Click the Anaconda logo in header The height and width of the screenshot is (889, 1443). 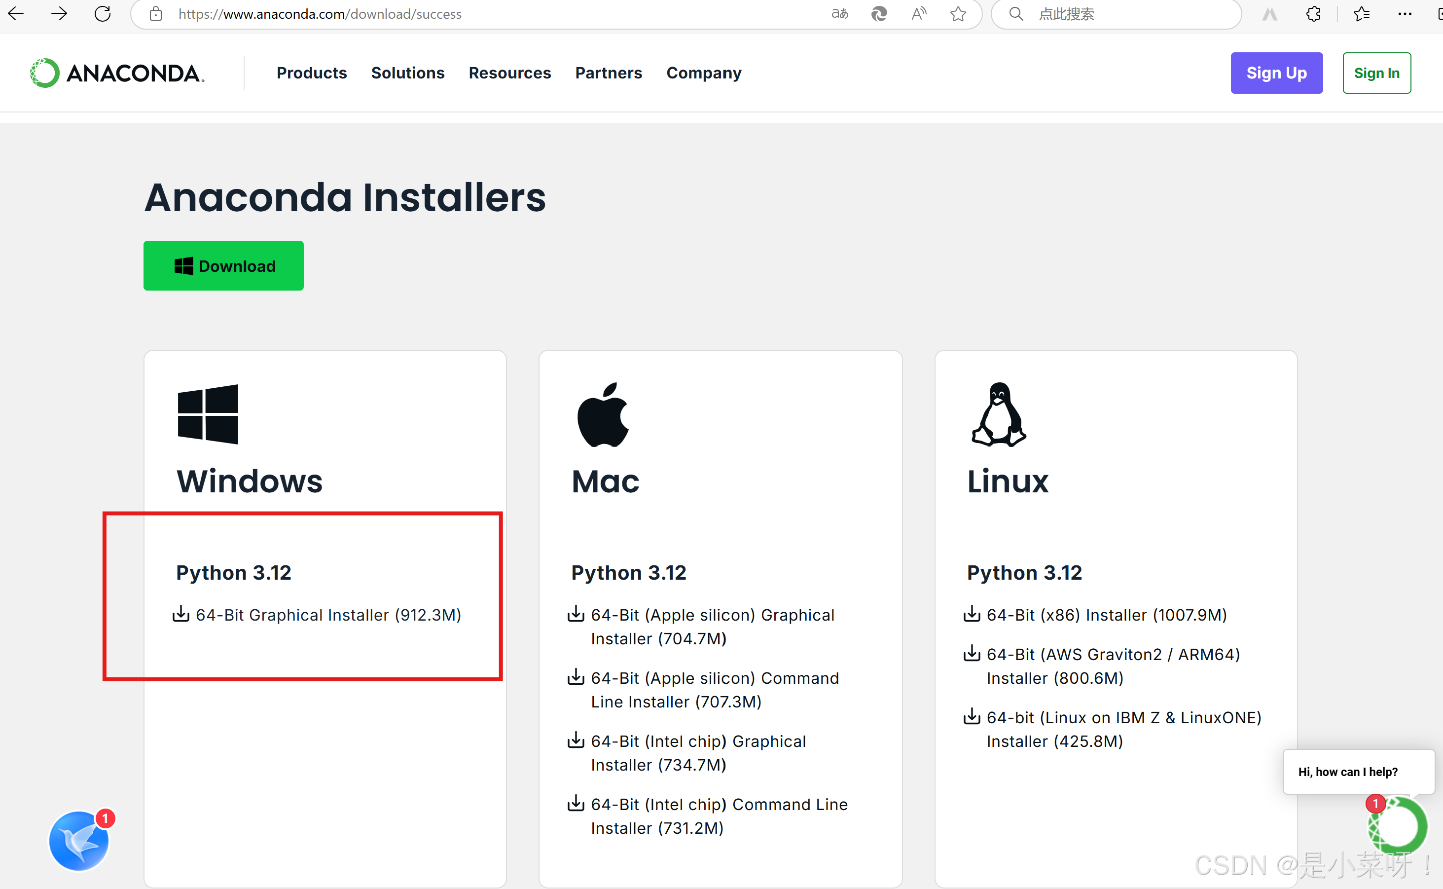click(x=117, y=73)
